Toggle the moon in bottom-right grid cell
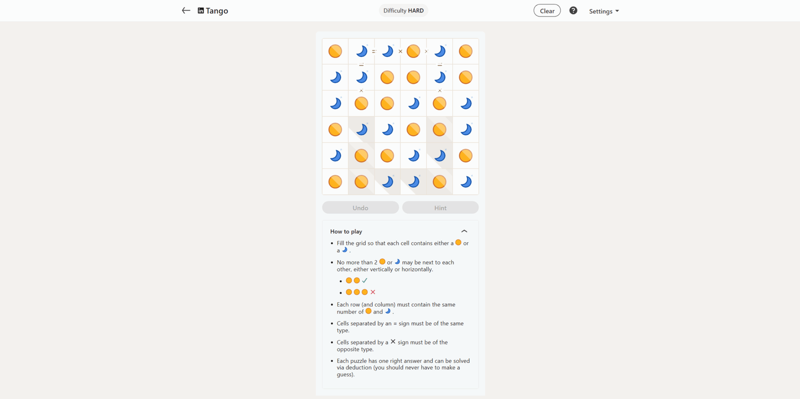Viewport: 800px width, 399px height. [465, 182]
